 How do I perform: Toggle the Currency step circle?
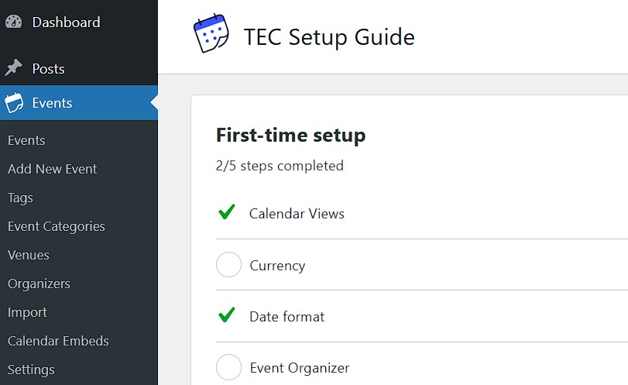point(228,265)
